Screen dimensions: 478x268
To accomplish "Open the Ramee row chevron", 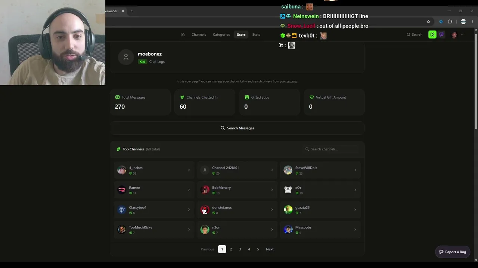I will coord(189,190).
